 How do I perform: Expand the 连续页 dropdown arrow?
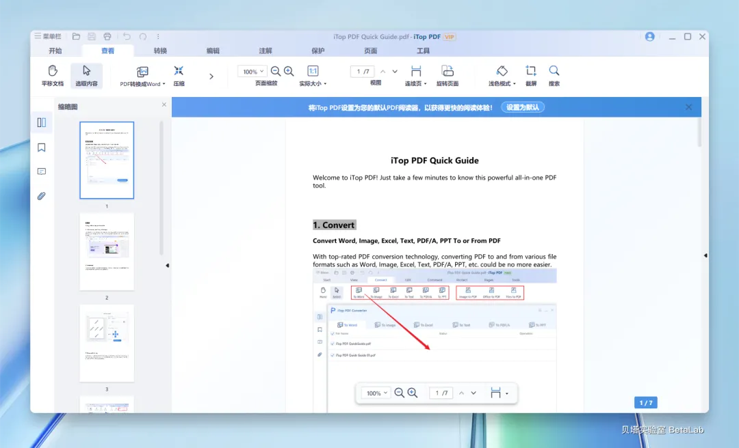425,84
